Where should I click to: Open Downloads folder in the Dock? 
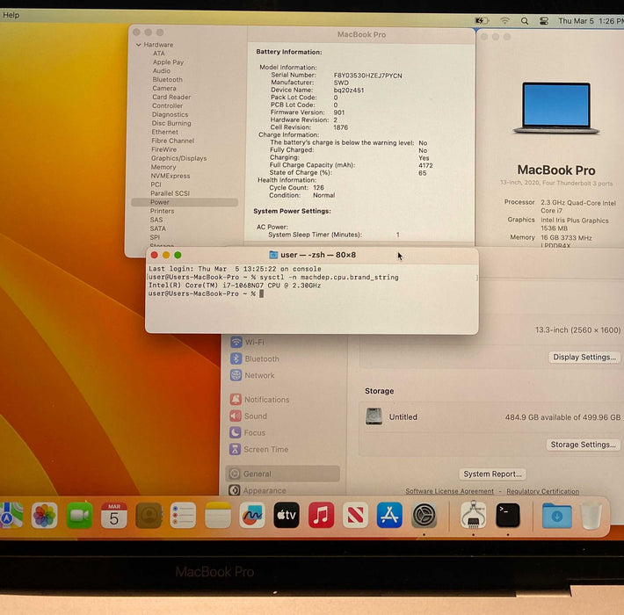click(556, 516)
